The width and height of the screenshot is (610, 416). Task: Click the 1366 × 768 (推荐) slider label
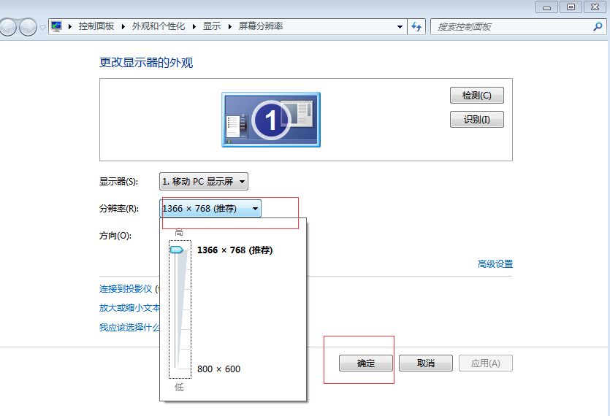(235, 250)
